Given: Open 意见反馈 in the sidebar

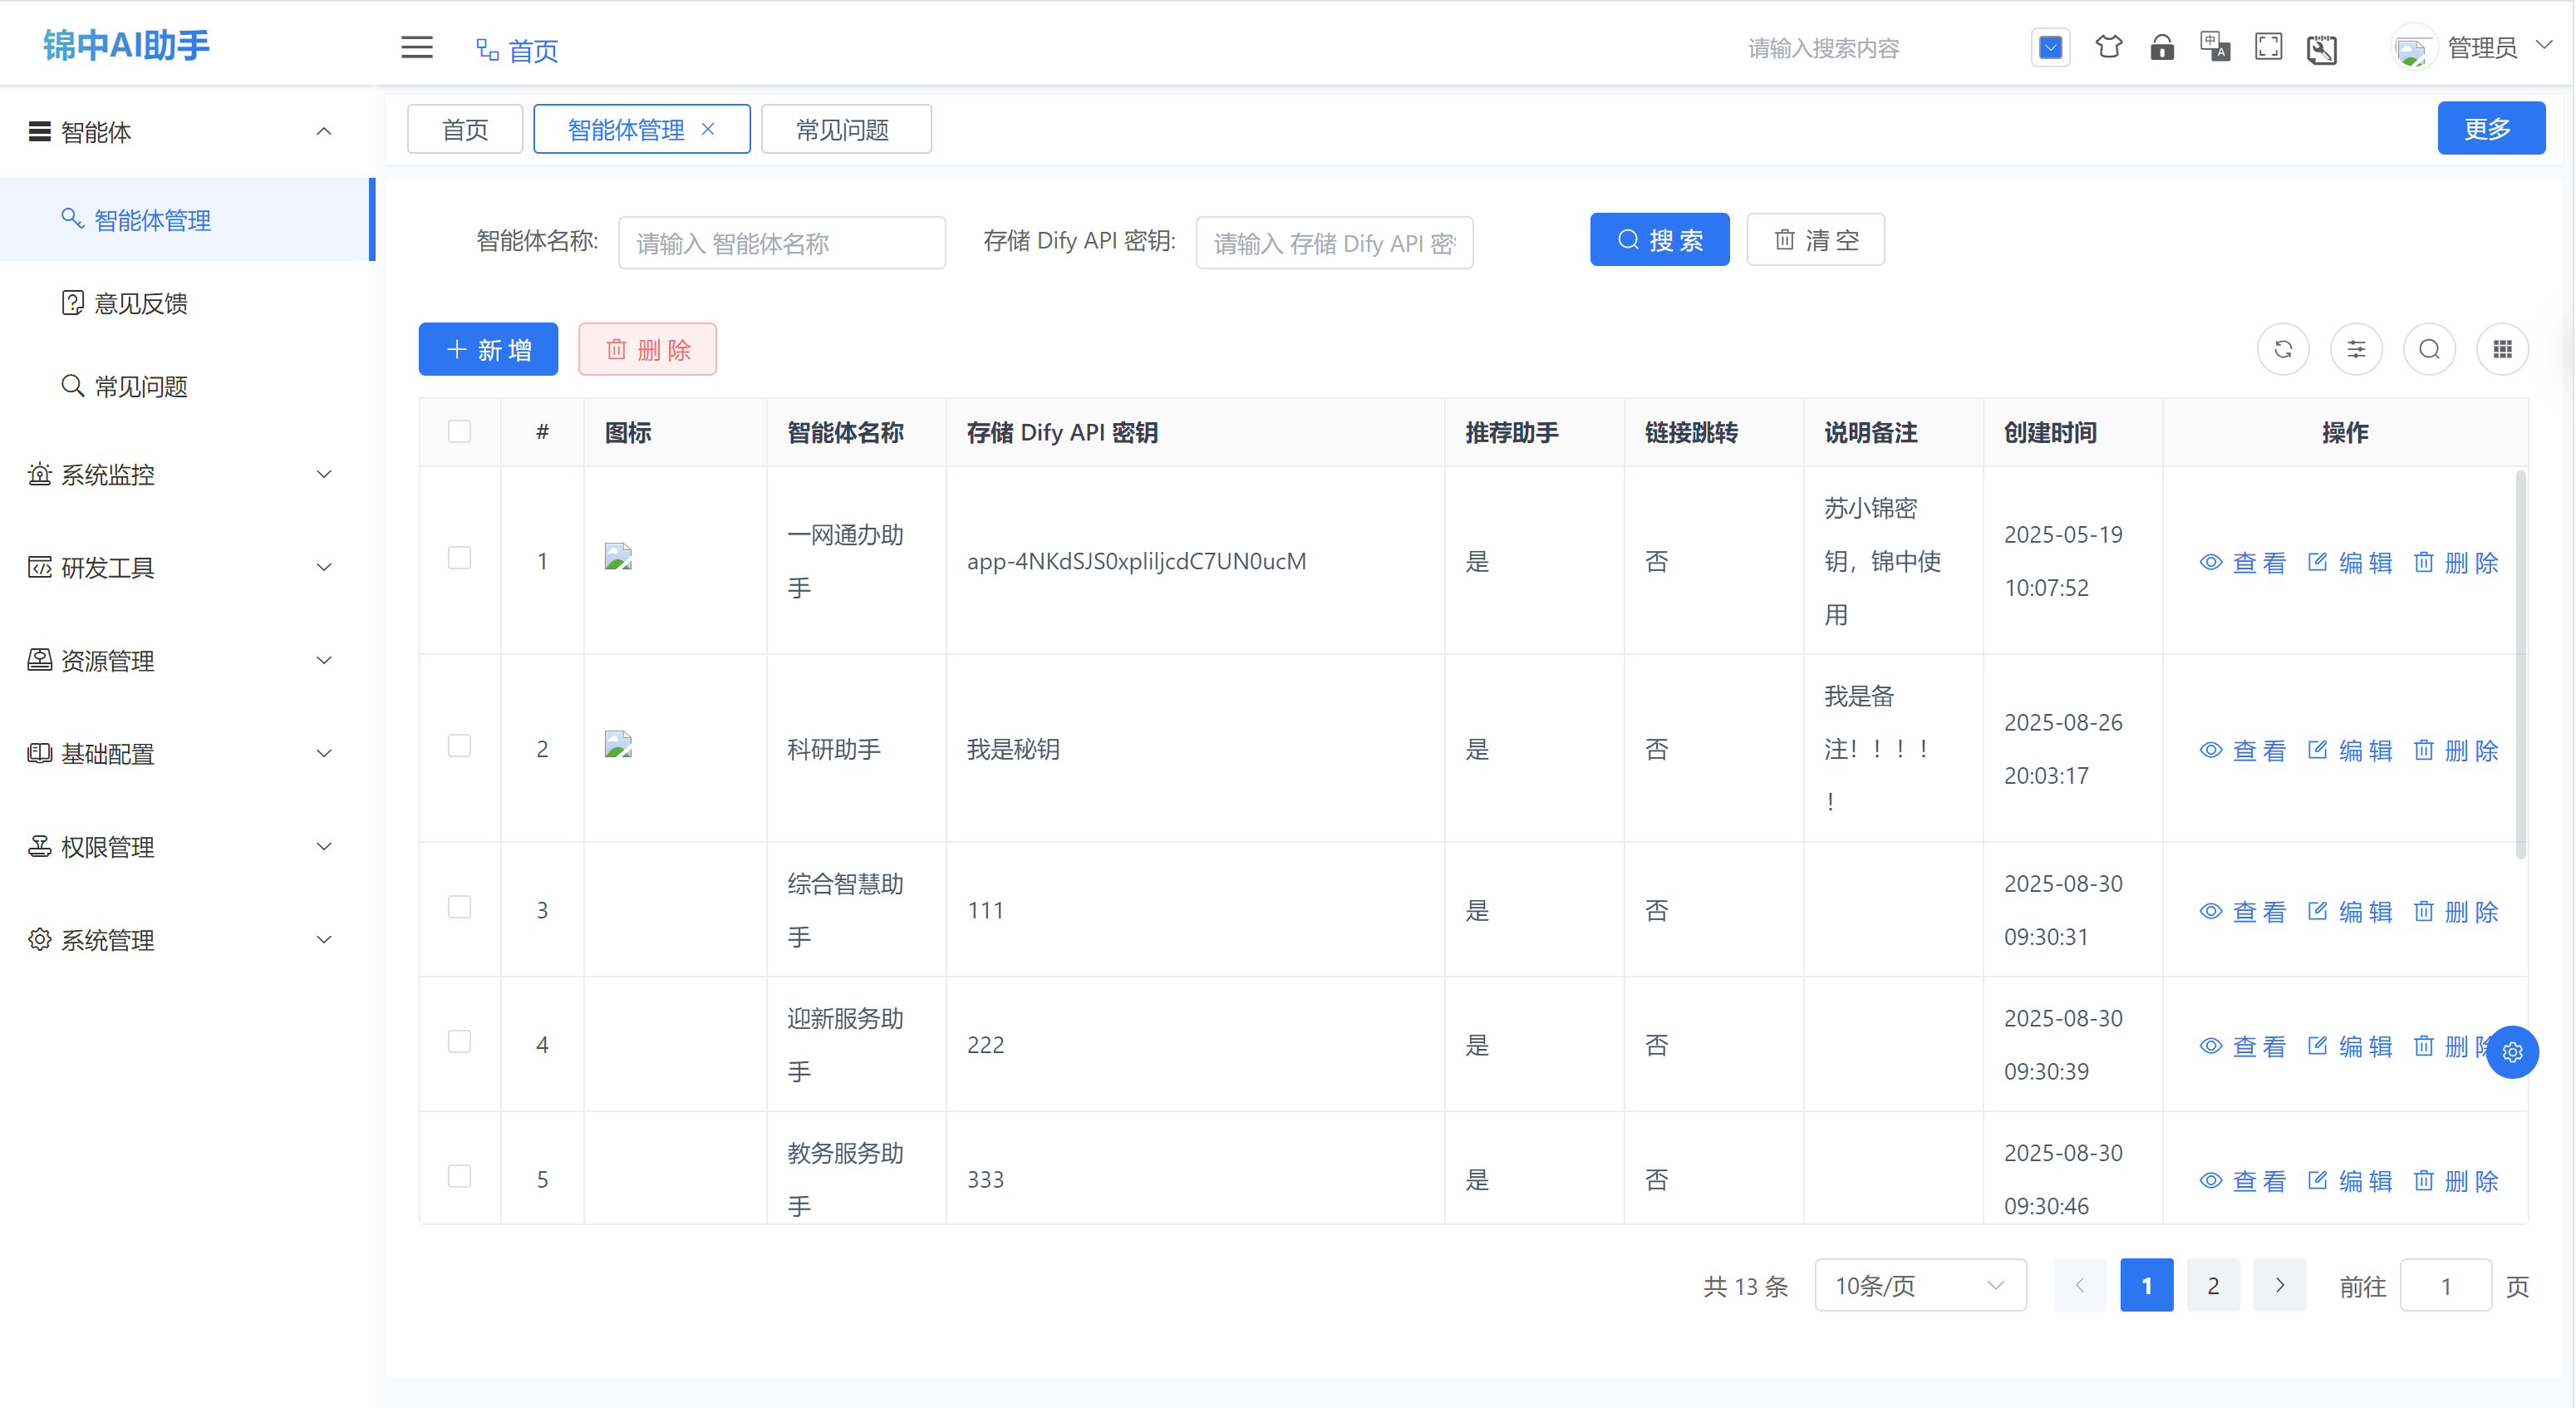Looking at the screenshot, I should point(141,303).
